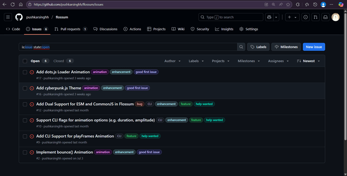Open browser settings and more ellipsis
Viewport: 347px width, 176px height.
coord(331,4)
